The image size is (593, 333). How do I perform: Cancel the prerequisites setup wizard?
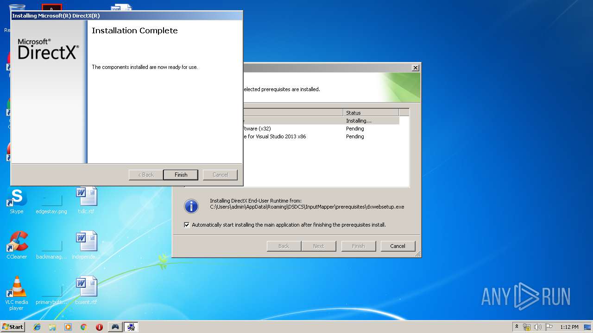[x=397, y=246]
